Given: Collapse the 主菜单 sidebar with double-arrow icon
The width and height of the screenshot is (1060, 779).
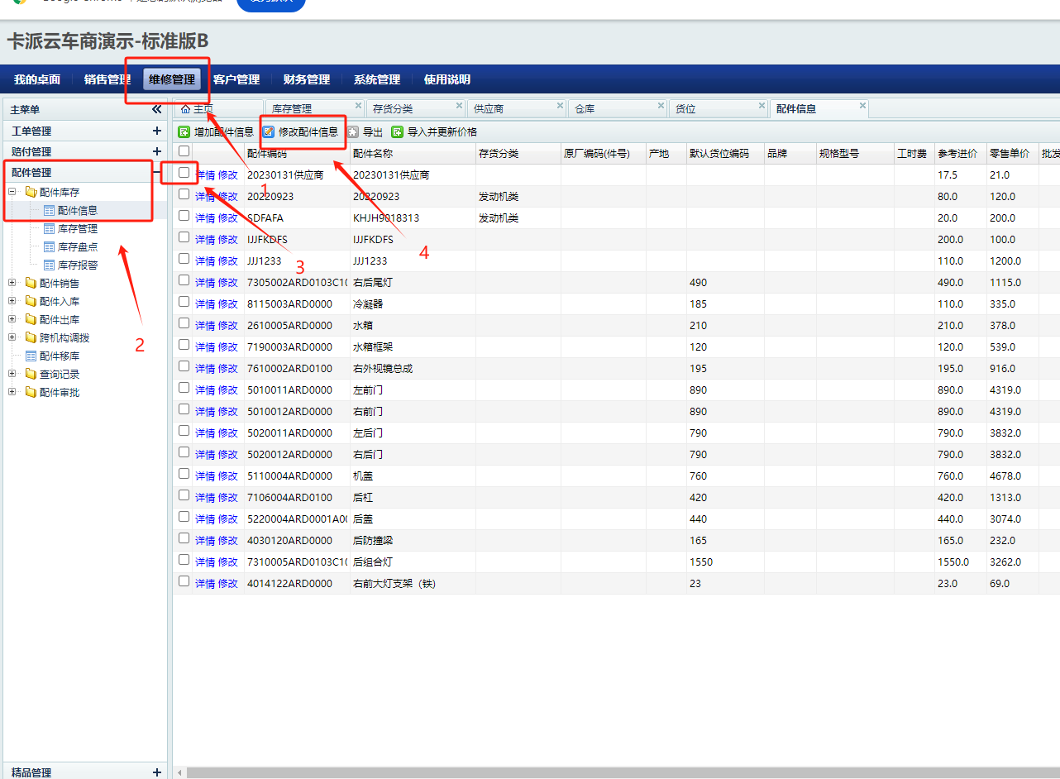Looking at the screenshot, I should tap(156, 109).
